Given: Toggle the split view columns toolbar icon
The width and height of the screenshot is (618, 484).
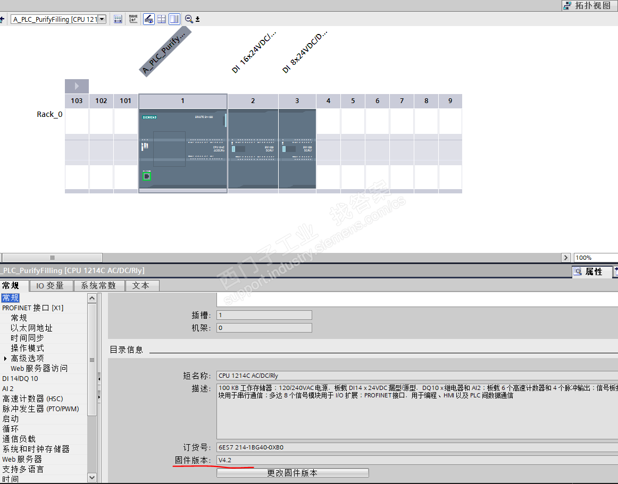Looking at the screenshot, I should coord(174,19).
